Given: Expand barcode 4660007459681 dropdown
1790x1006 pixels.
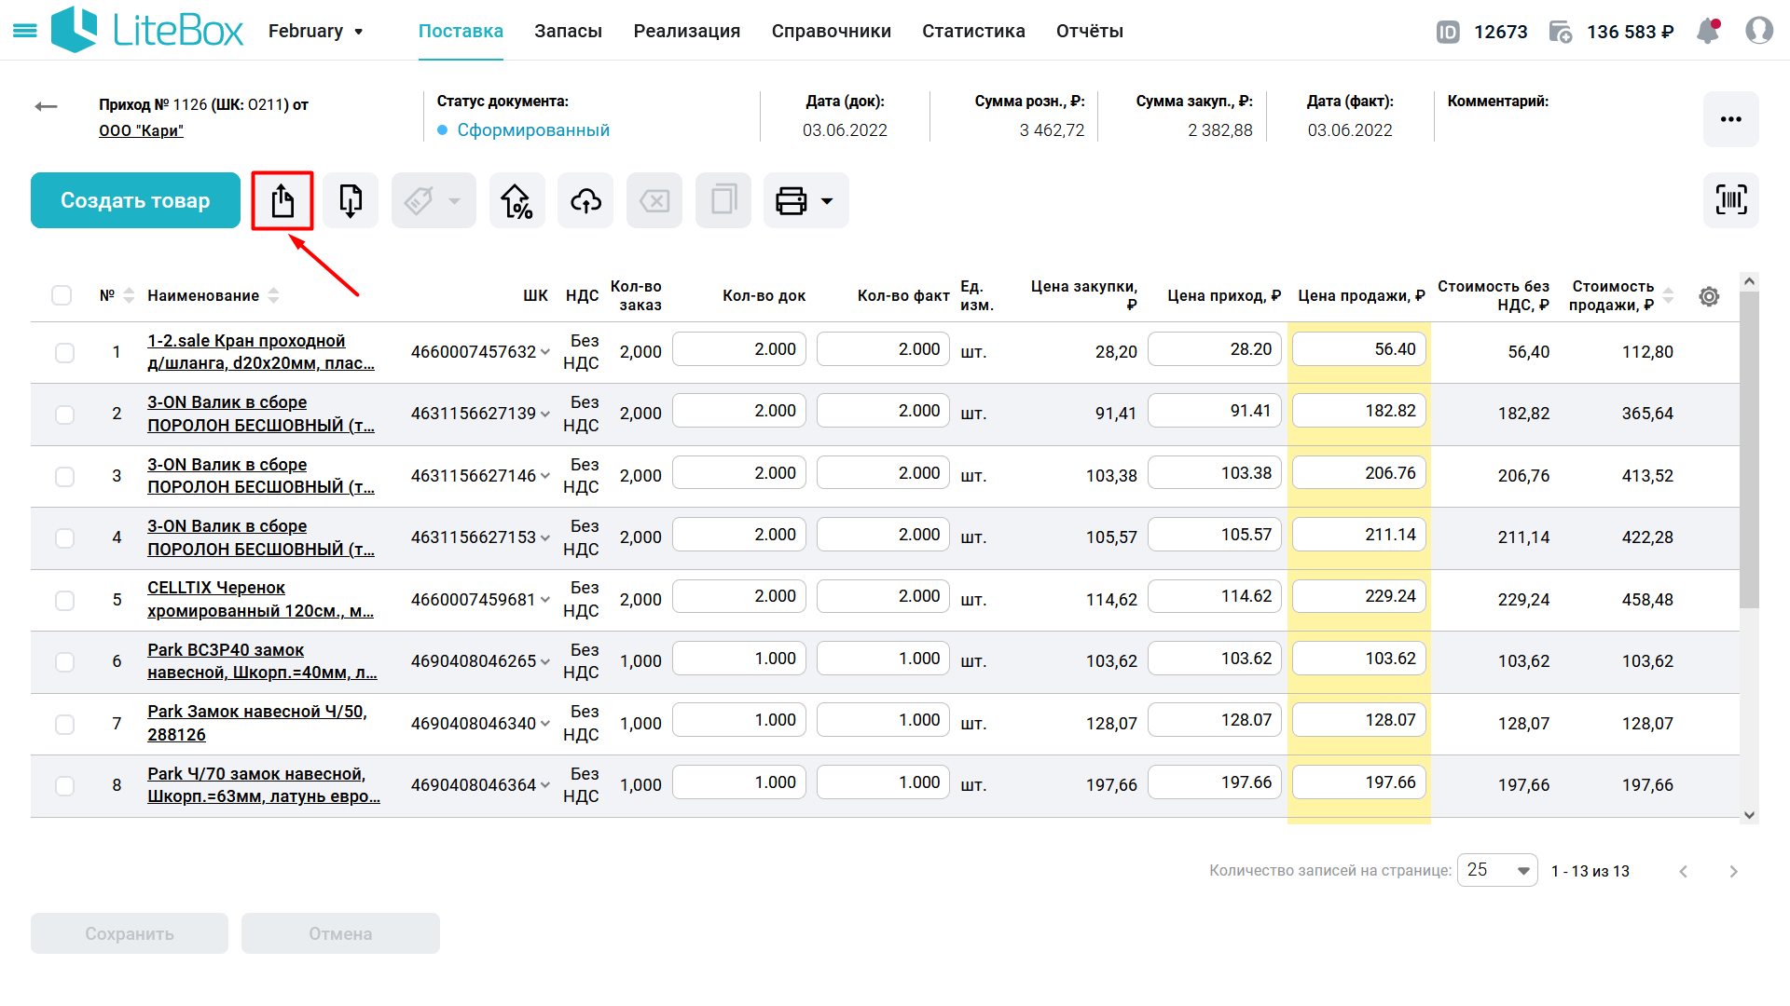Looking at the screenshot, I should [545, 600].
